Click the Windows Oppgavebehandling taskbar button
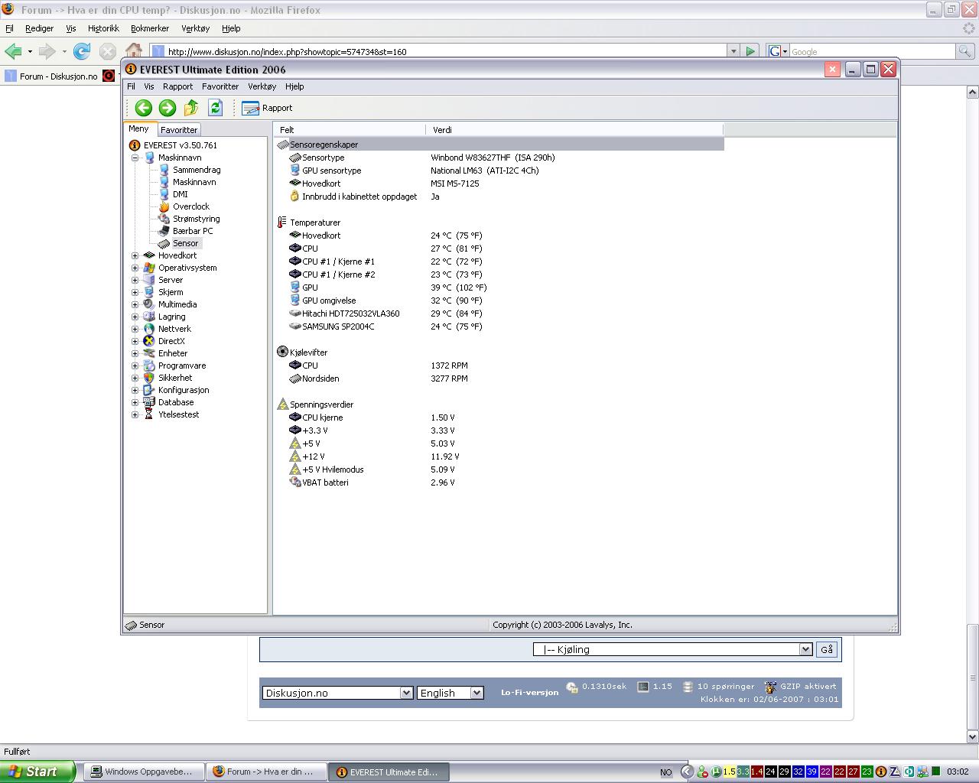Viewport: 979px width, 783px height. (x=143, y=772)
